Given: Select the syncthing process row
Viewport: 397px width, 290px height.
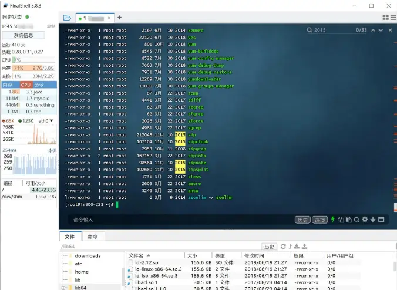Looking at the screenshot, I should click(29, 104).
